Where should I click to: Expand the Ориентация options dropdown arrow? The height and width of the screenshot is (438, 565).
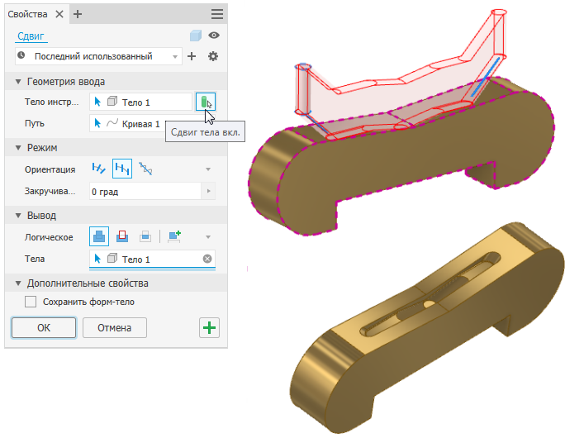(208, 169)
